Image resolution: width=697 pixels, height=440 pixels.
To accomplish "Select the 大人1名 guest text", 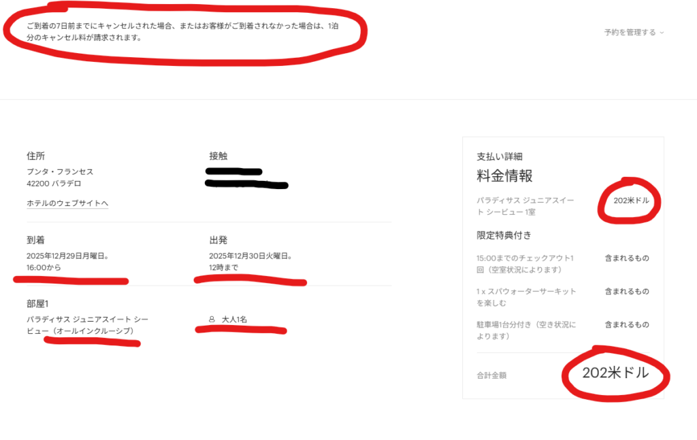I will (x=234, y=319).
